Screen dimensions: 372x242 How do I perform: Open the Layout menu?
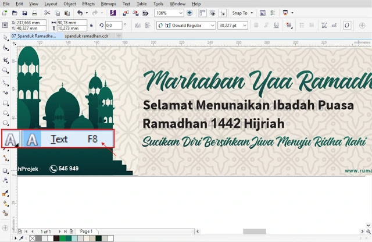point(51,4)
